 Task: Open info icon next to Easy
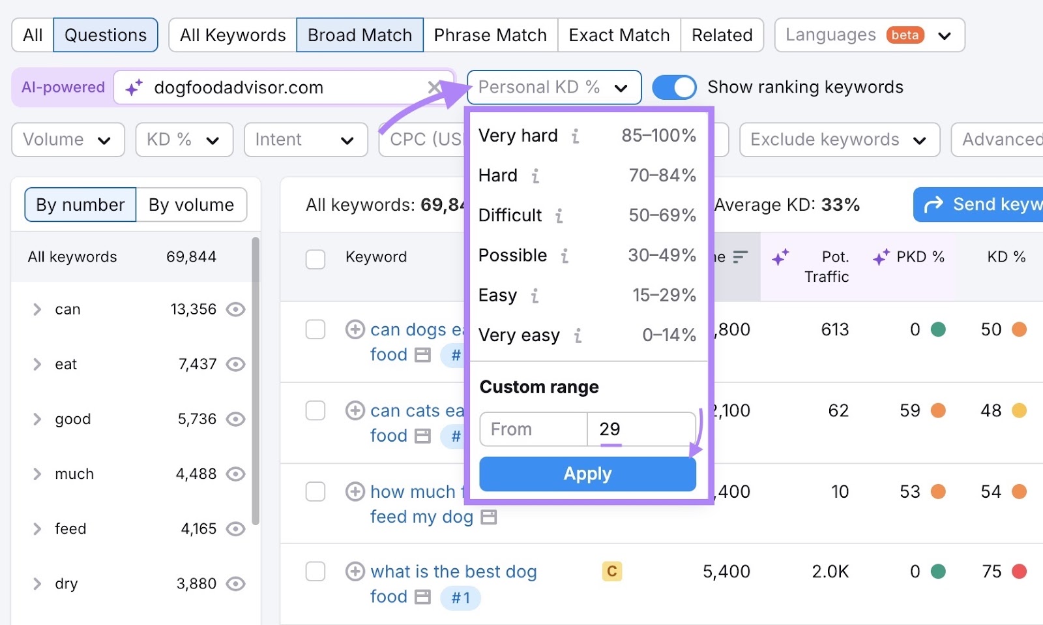(535, 296)
